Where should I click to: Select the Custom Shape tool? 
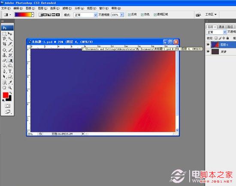pyautogui.click(x=10, y=77)
